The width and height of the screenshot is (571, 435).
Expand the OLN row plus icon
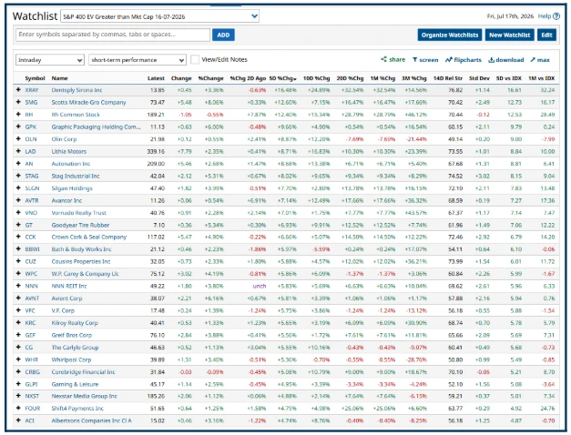click(18, 139)
